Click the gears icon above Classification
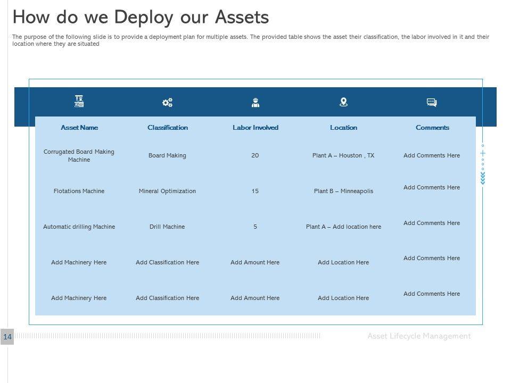This screenshot has width=511, height=383. pyautogui.click(x=168, y=103)
